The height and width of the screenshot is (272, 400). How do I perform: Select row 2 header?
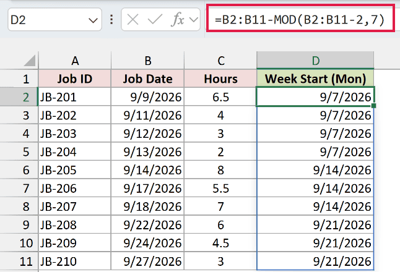coord(19,97)
